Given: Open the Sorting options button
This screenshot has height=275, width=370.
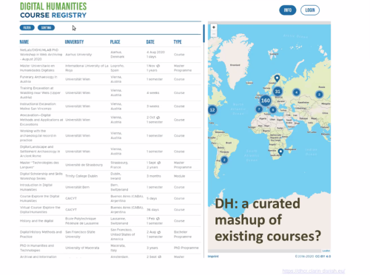Looking at the screenshot, I should [46, 27].
